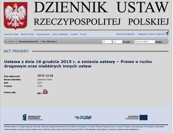Click the Innowacyjna Gospodarka logo
173x133 pixels.
(x=33, y=117)
